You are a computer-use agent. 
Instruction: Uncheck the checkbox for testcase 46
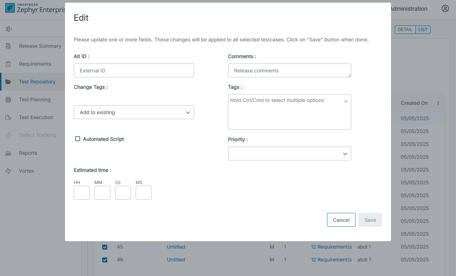point(105,260)
